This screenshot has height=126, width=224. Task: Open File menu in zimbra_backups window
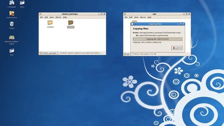[x=41, y=17]
